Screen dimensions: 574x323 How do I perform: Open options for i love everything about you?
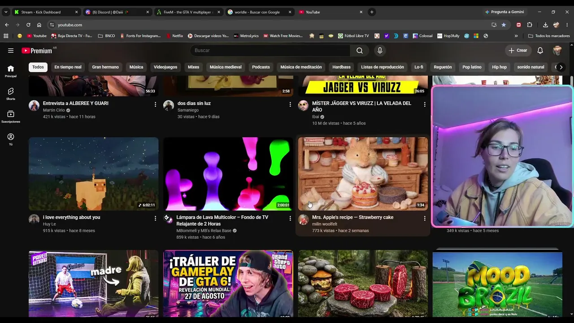pyautogui.click(x=156, y=218)
